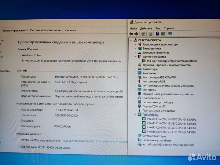
Task: Click the Help question-mark toolbar icon
Action: click(x=158, y=34)
